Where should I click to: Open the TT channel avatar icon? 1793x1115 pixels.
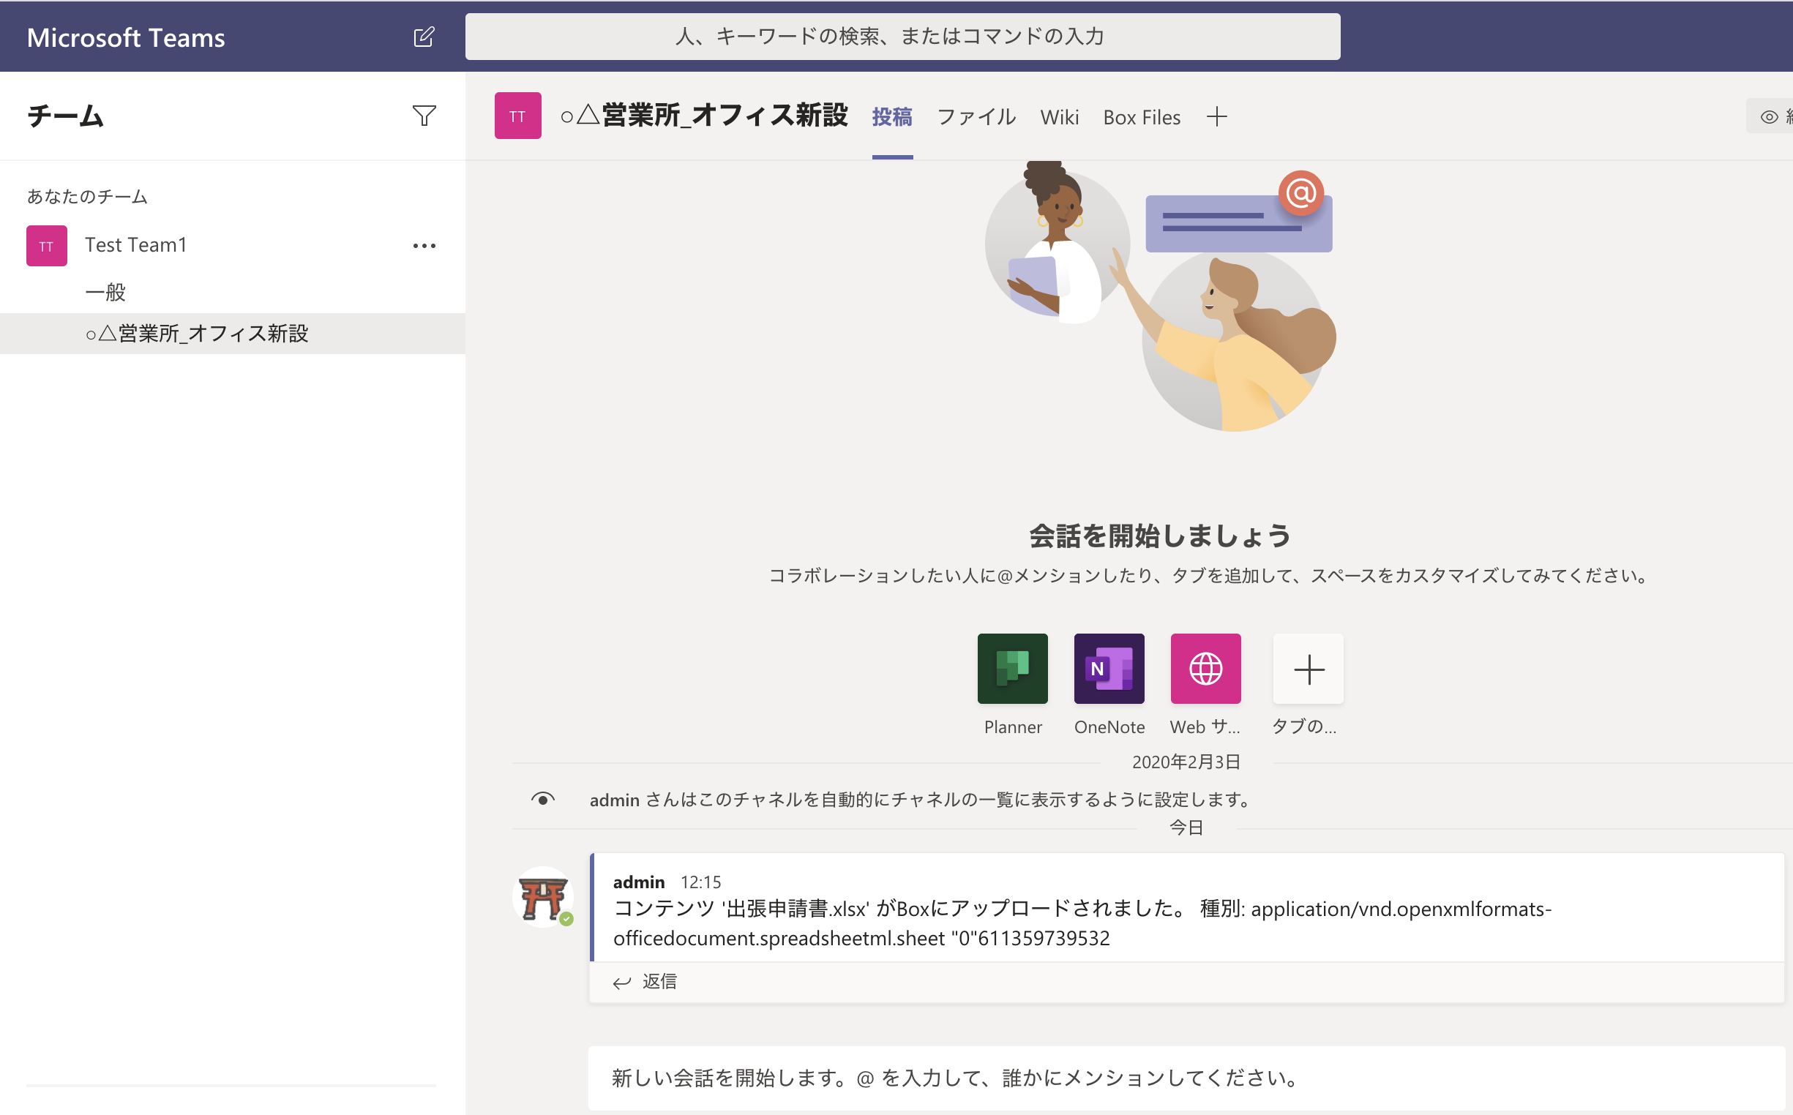click(517, 116)
